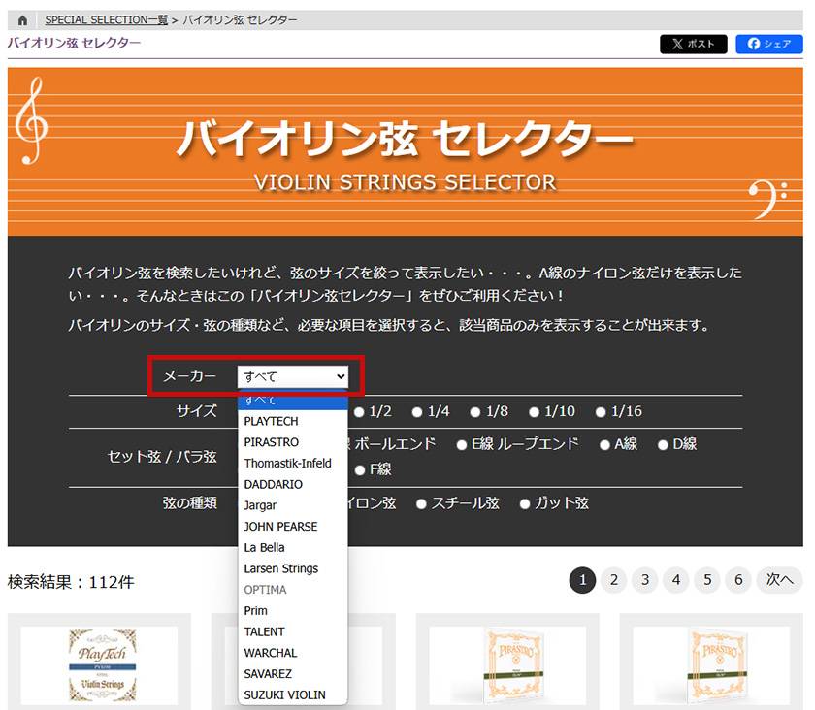
Task: Choose JOHN PEARSE in maker list
Action: tap(293, 527)
